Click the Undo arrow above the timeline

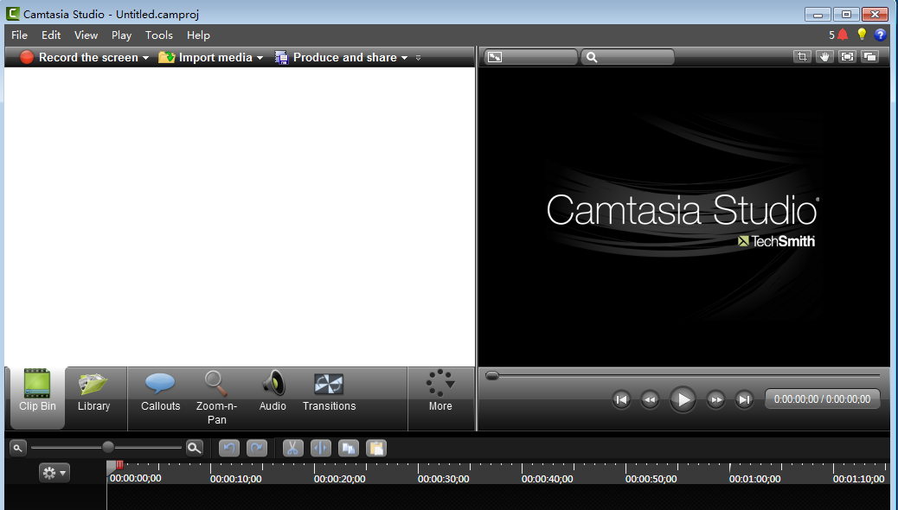pyautogui.click(x=228, y=448)
